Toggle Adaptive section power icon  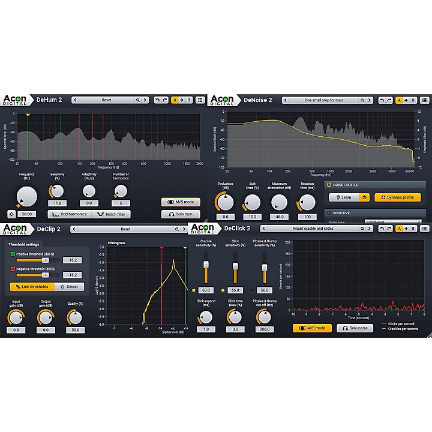click(329, 213)
